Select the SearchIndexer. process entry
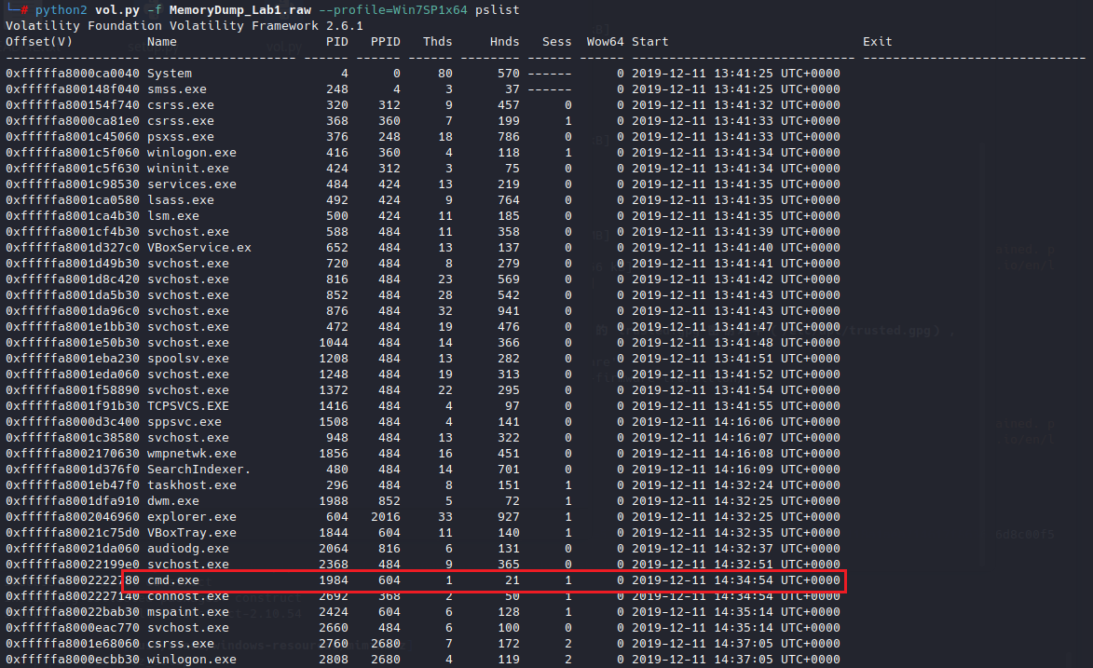Viewport: 1093px width, 668px height. [199, 470]
